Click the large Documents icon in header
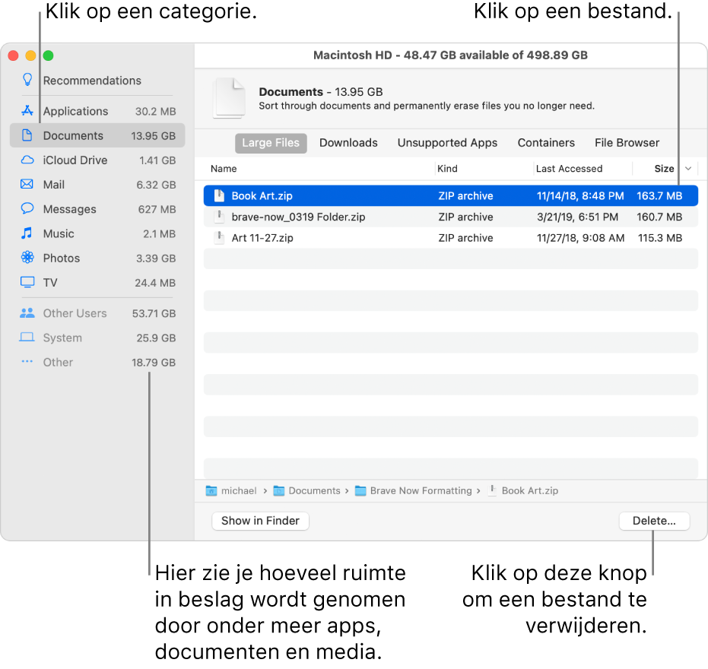 tap(230, 98)
